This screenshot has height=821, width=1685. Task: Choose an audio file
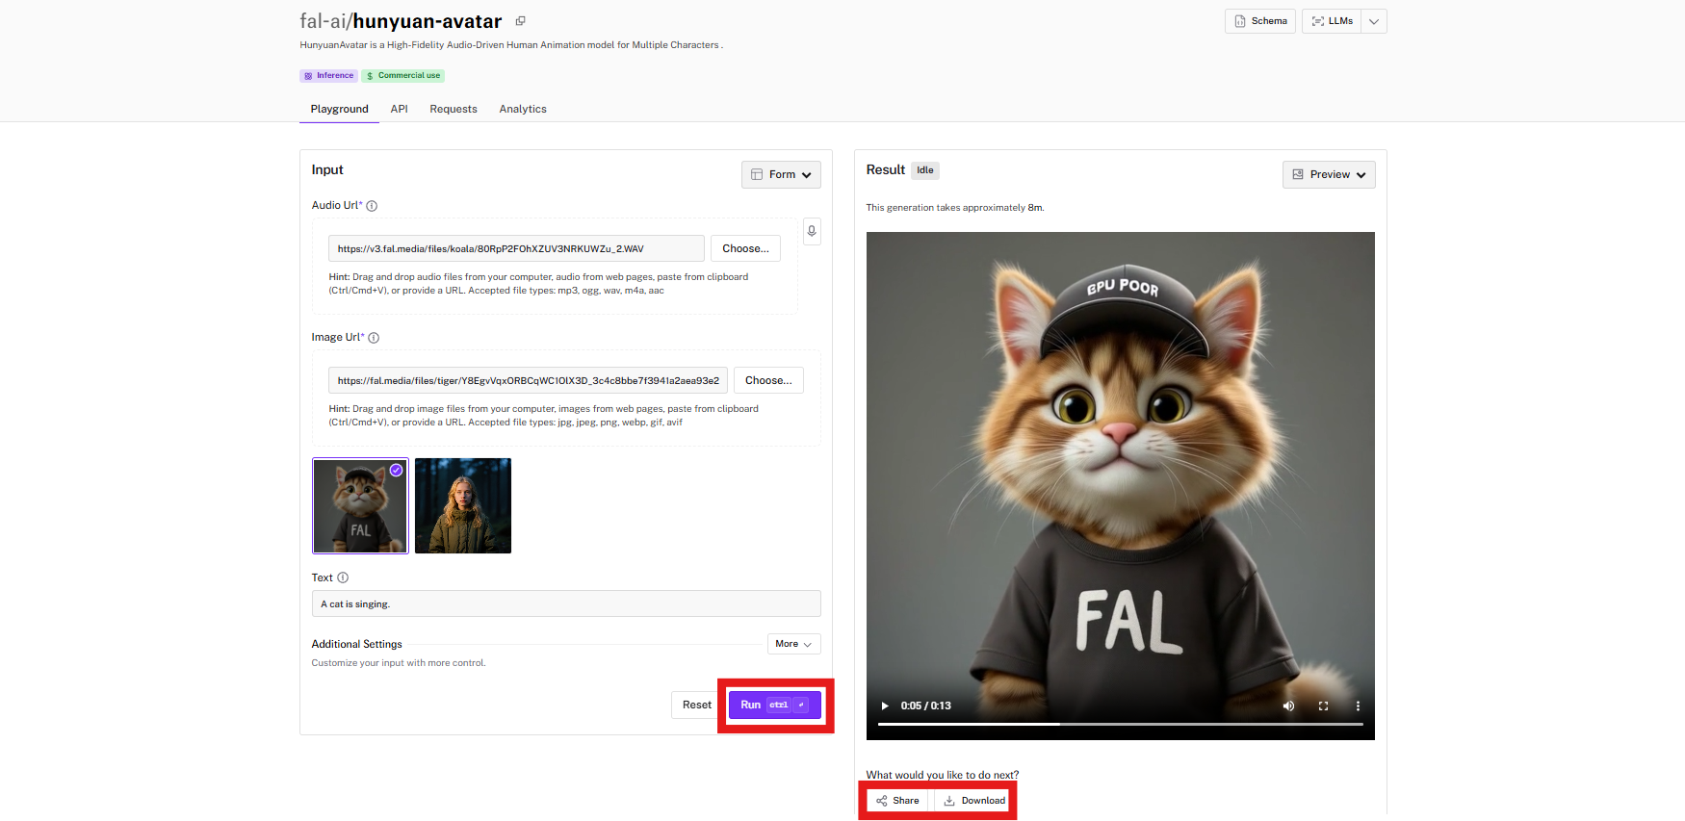pos(745,248)
